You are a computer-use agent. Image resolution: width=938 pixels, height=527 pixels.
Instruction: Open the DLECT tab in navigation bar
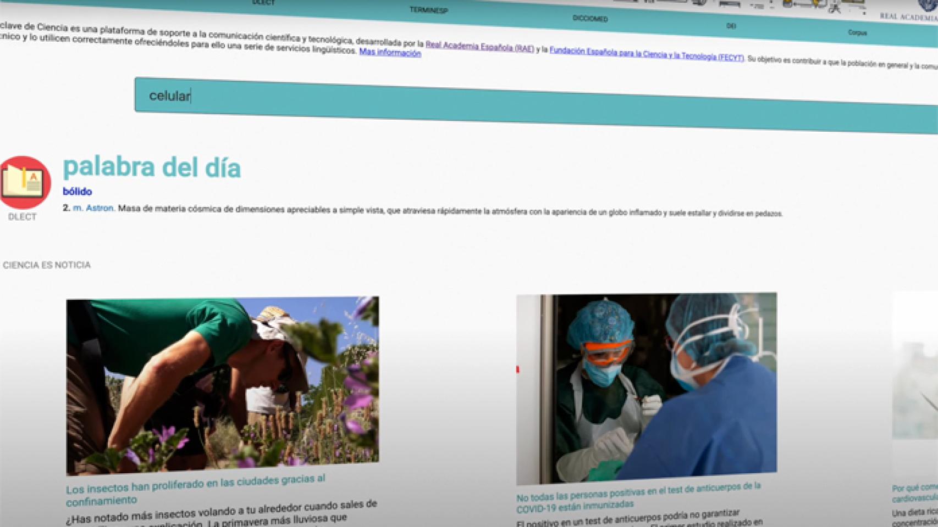263,3
